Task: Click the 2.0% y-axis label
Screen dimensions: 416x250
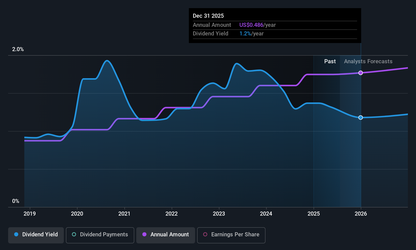Action: (18, 49)
